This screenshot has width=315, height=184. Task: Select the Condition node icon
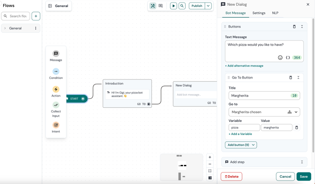click(x=56, y=71)
